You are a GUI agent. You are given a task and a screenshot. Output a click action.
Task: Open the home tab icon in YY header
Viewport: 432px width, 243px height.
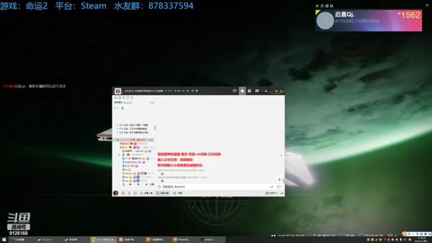coord(242,91)
